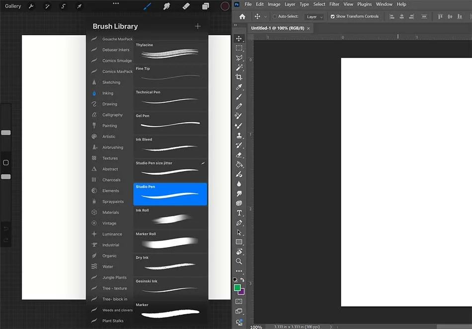472x329 pixels.
Task: Select the Procreate Transform arrow icon
Action: point(79,6)
